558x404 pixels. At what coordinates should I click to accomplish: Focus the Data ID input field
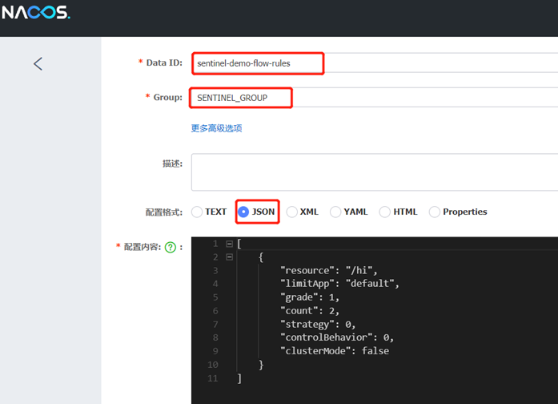[x=375, y=63]
